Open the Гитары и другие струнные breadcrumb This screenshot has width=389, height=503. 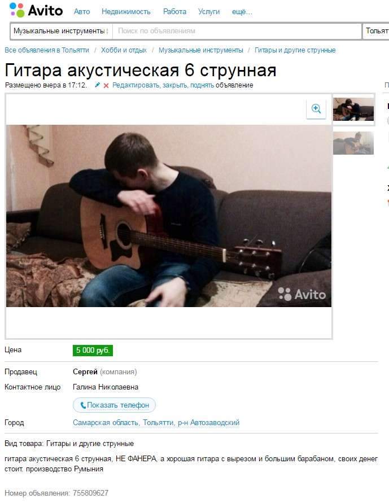coord(295,50)
